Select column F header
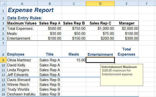Image resolution: width=156 pixels, height=97 pixels. (147, 4)
